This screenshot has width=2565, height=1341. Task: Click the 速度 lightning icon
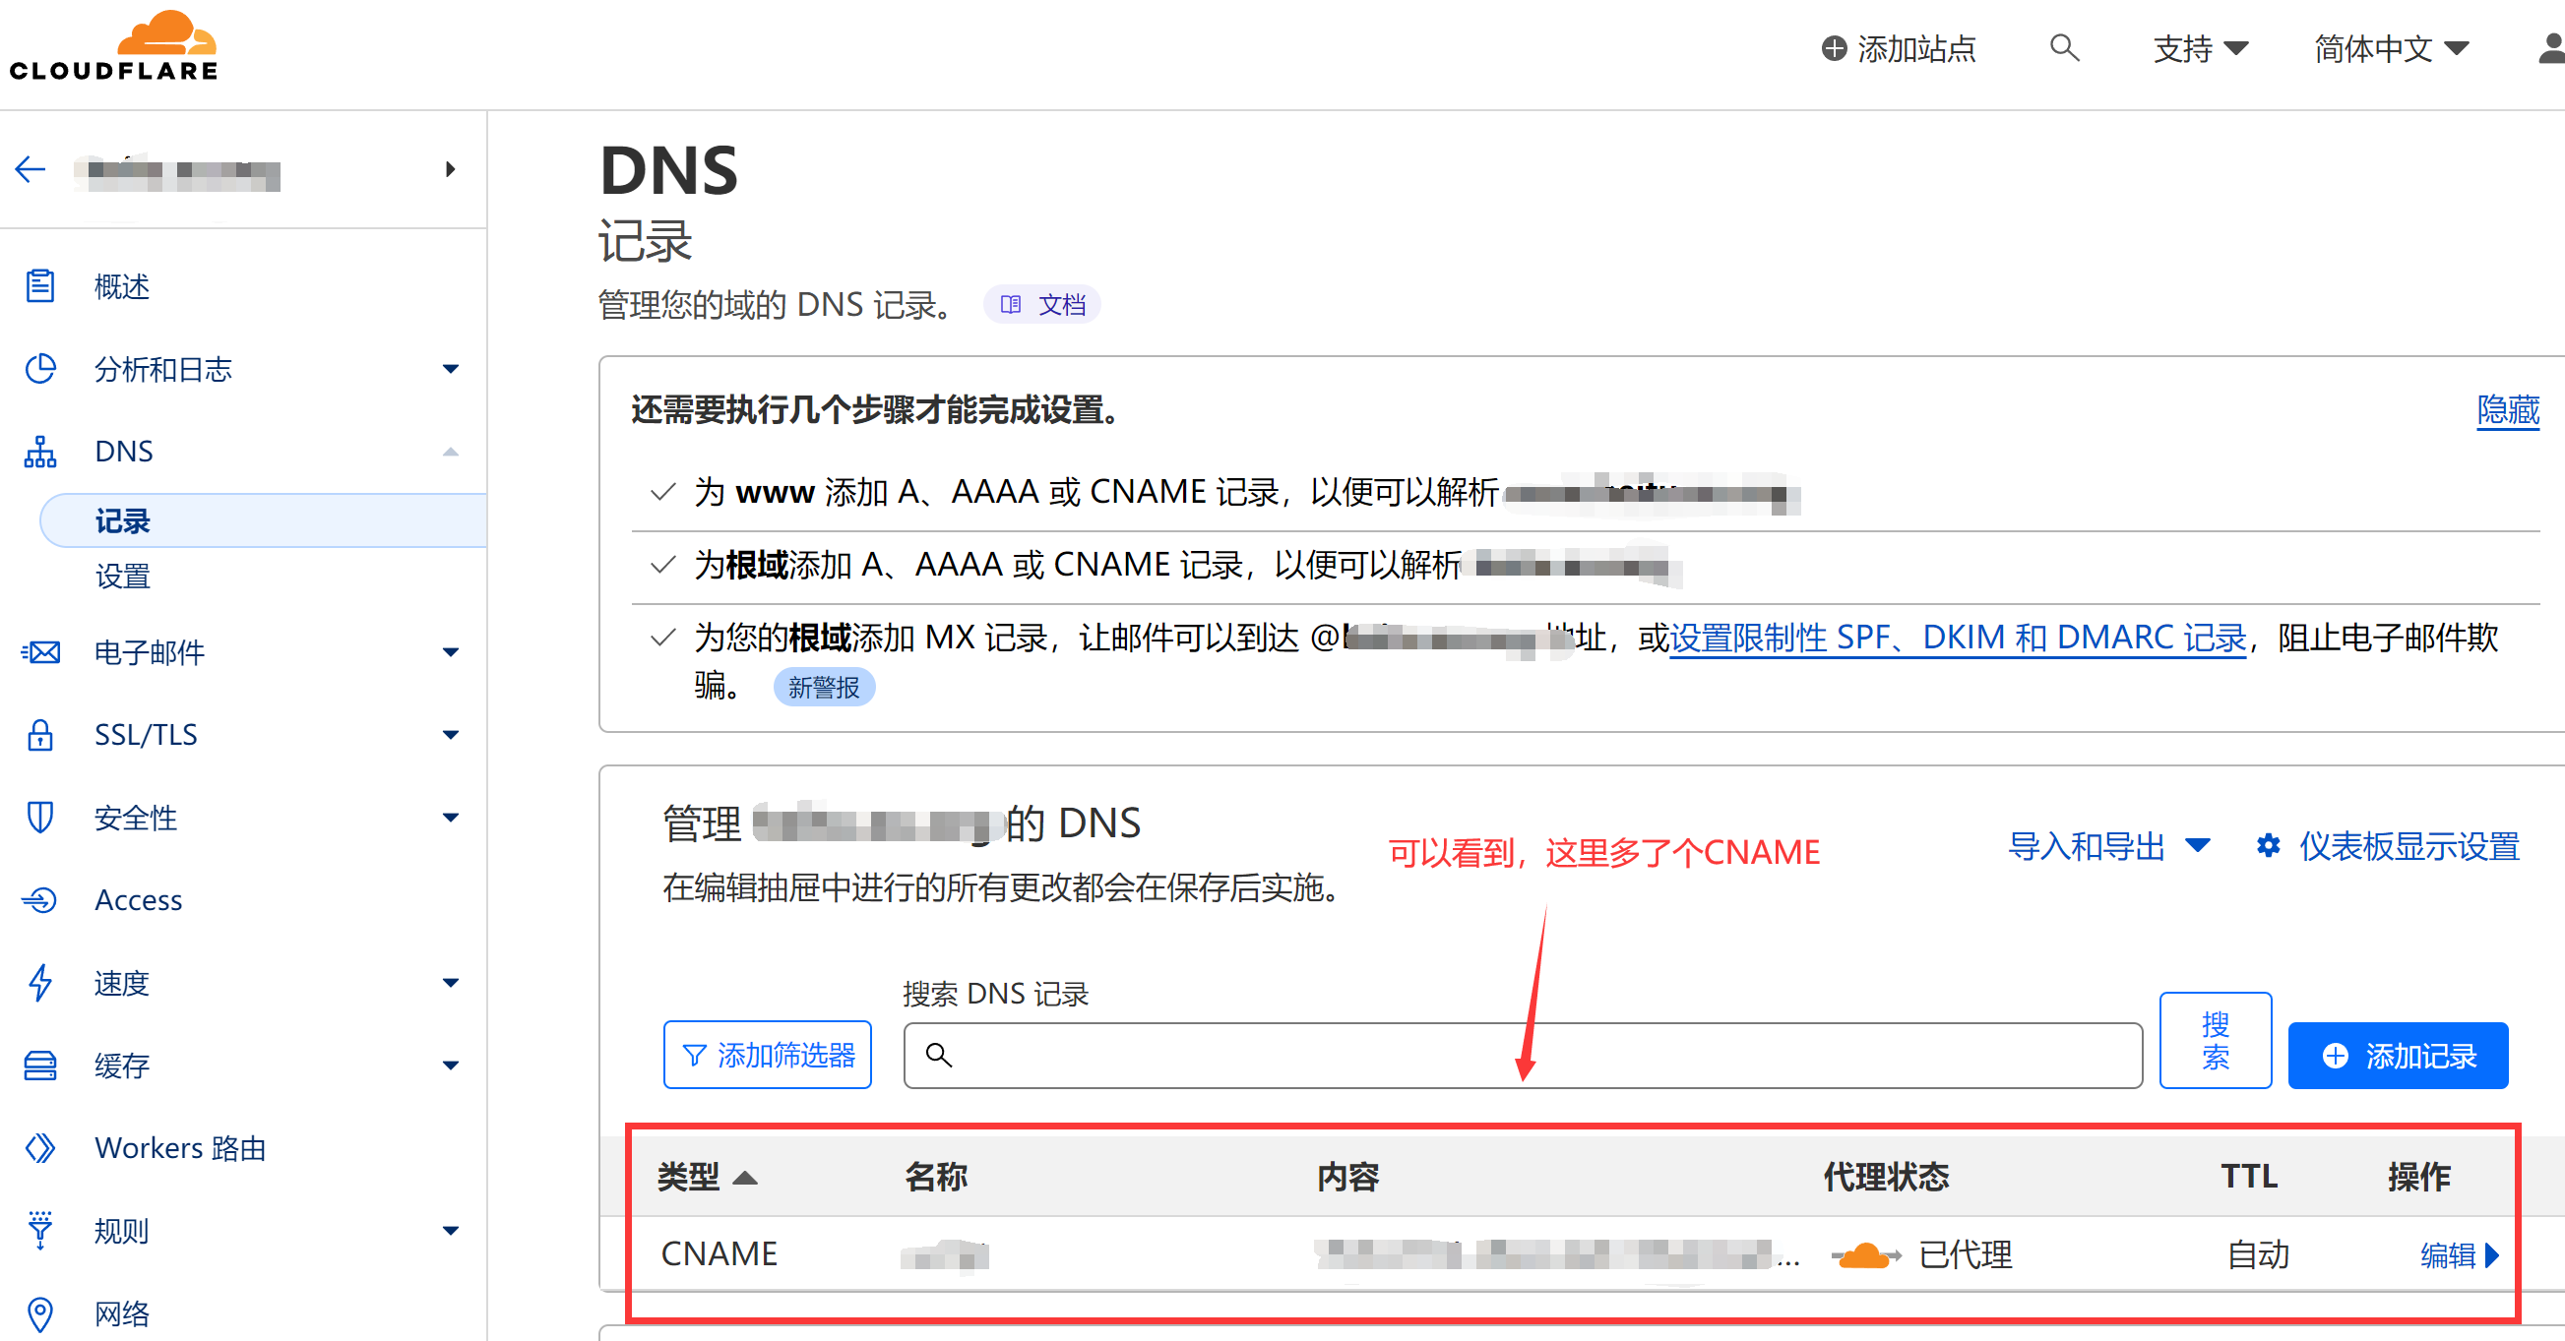(39, 984)
